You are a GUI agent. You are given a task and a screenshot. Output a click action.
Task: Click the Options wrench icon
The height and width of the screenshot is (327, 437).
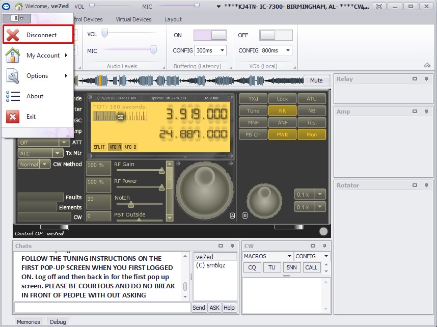[13, 76]
